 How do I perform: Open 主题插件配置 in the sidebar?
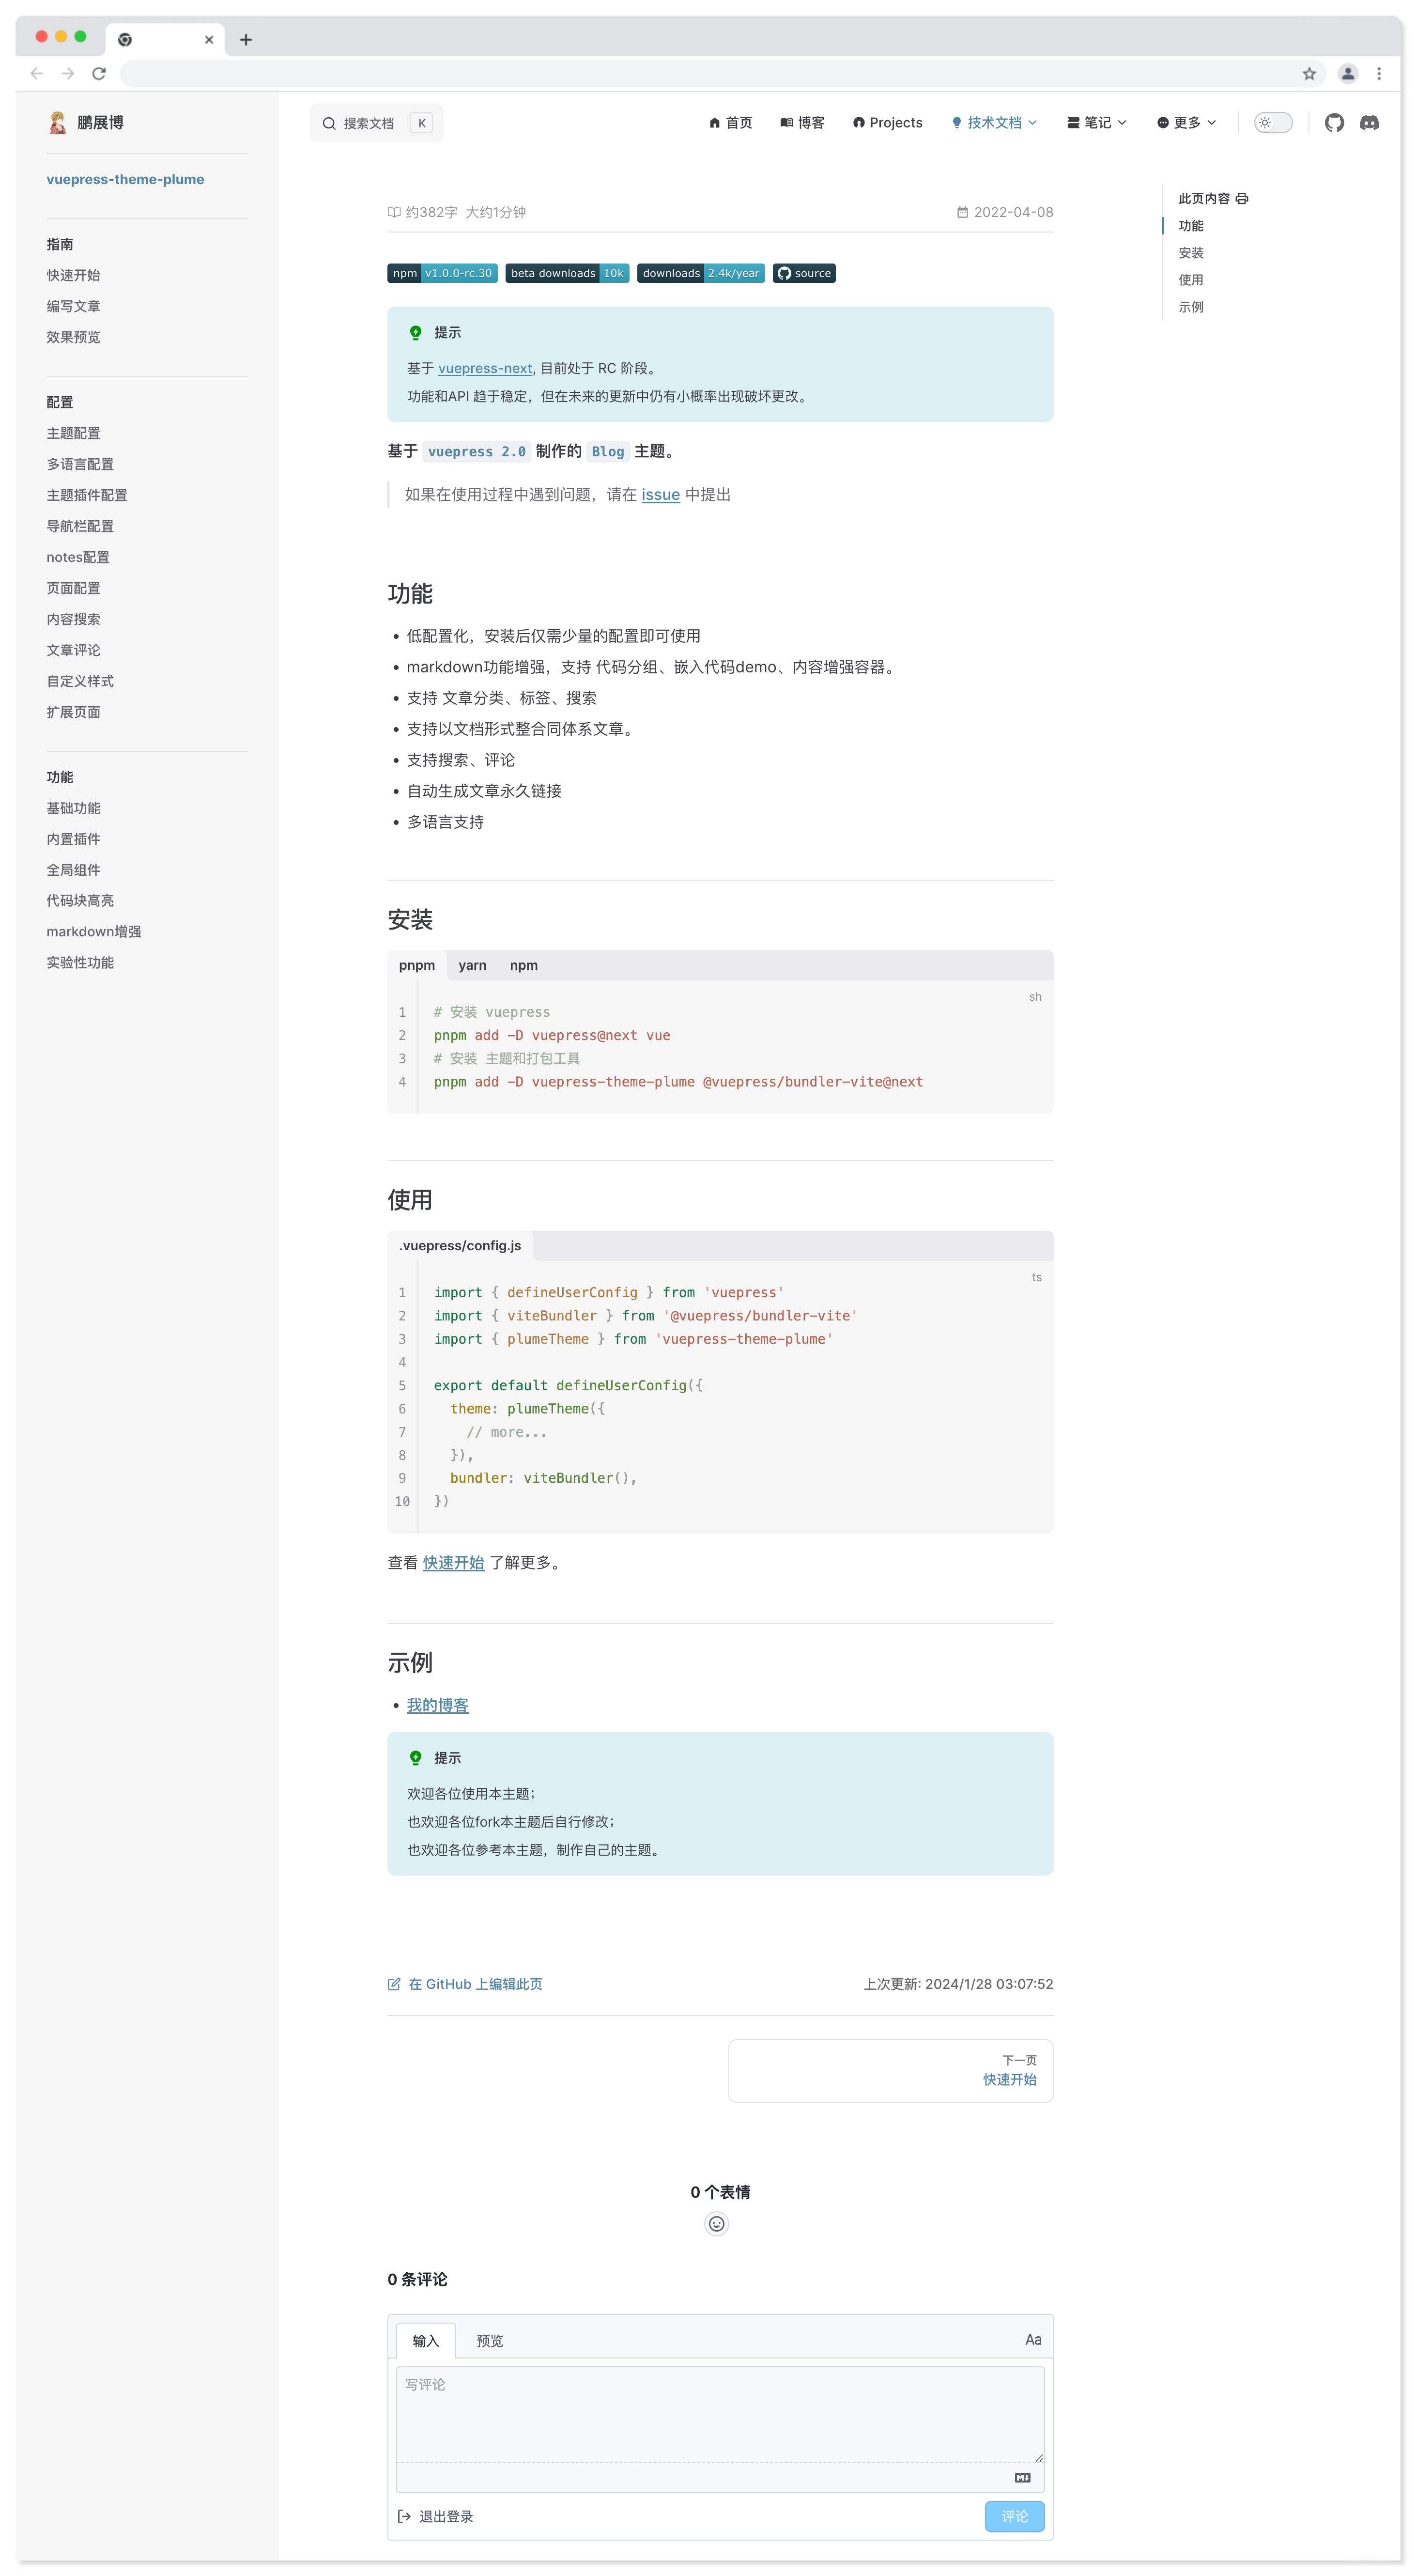87,495
